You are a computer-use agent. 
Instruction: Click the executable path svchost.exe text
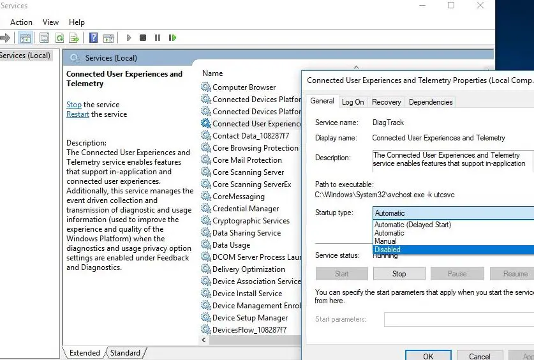[x=385, y=195]
